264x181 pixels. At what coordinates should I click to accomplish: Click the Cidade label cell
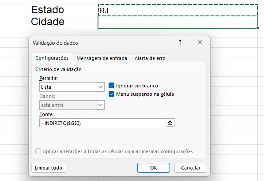tap(64, 22)
